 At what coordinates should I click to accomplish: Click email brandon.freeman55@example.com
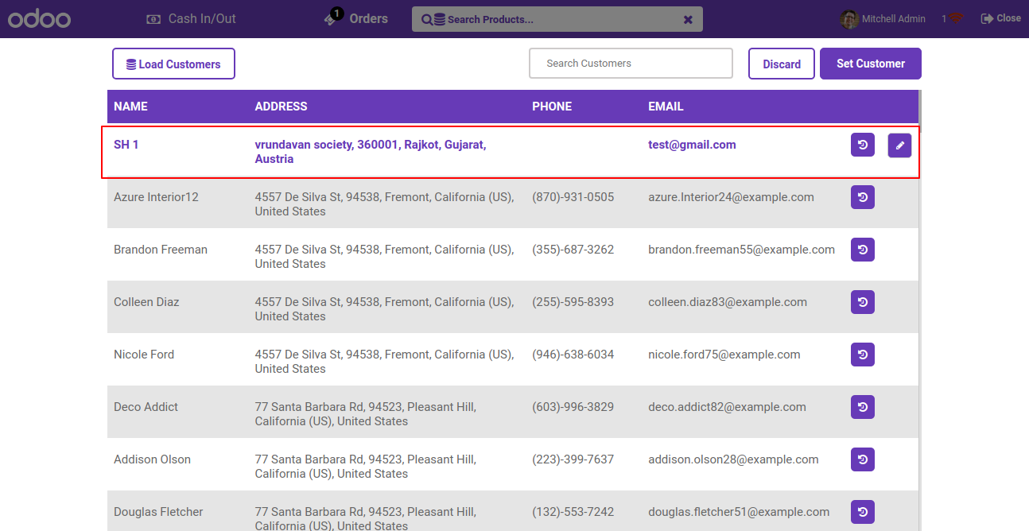pos(741,250)
